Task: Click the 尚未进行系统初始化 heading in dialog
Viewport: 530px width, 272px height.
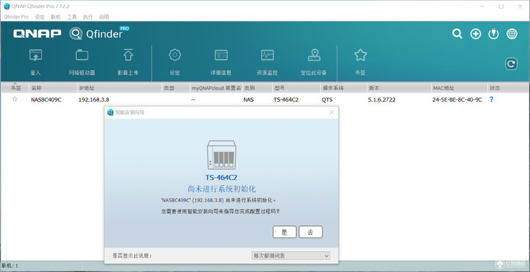Action: (221, 189)
